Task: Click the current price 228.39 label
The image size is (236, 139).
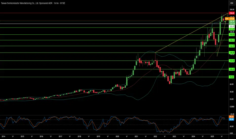Action: click(x=231, y=22)
